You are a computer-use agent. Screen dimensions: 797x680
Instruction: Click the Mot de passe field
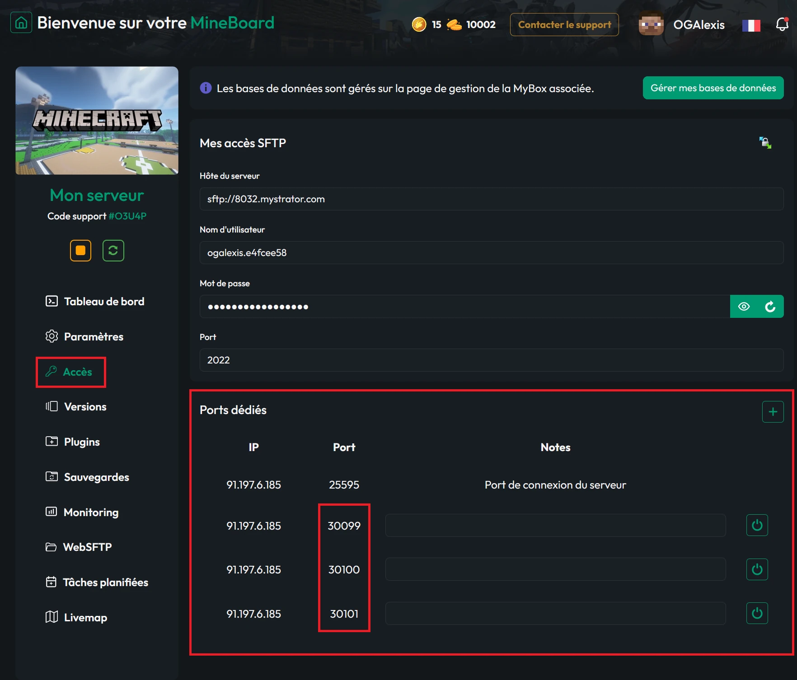point(465,307)
